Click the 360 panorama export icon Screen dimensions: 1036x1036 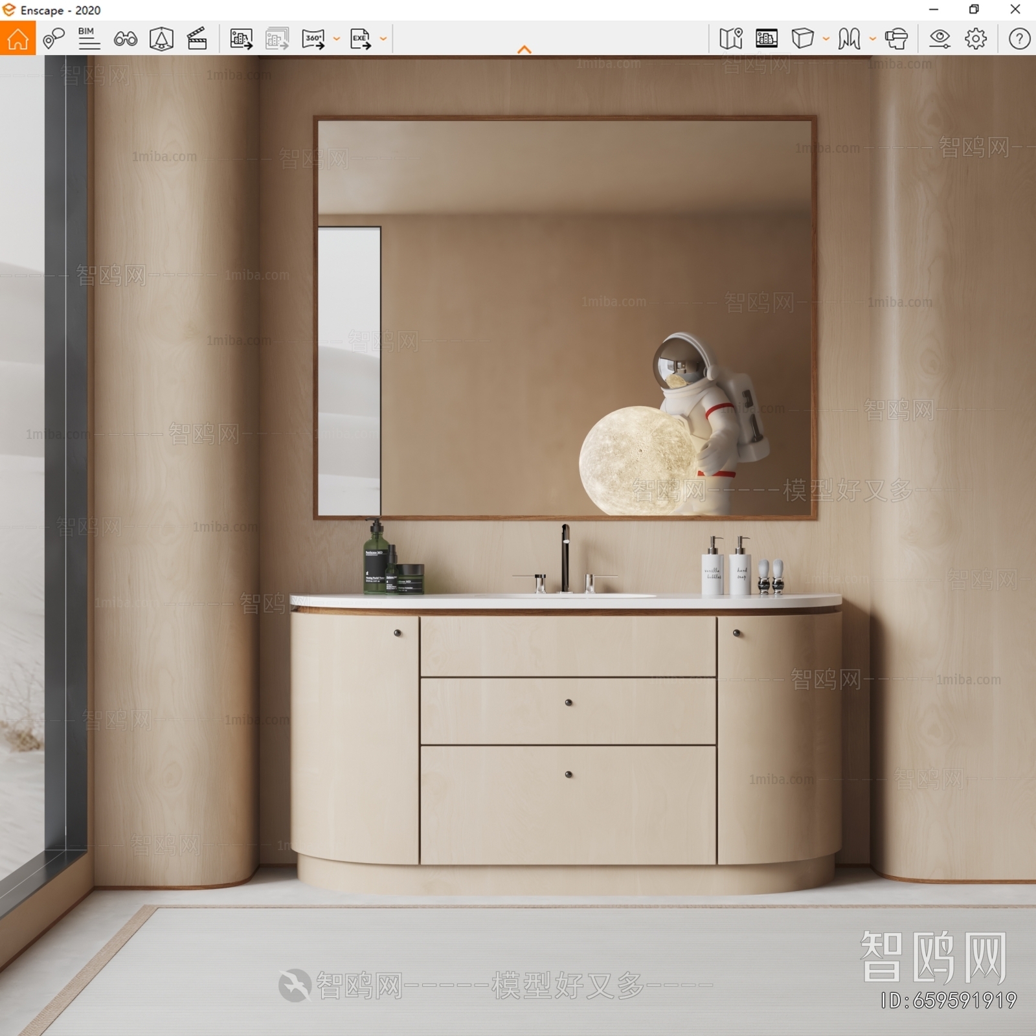(x=313, y=39)
